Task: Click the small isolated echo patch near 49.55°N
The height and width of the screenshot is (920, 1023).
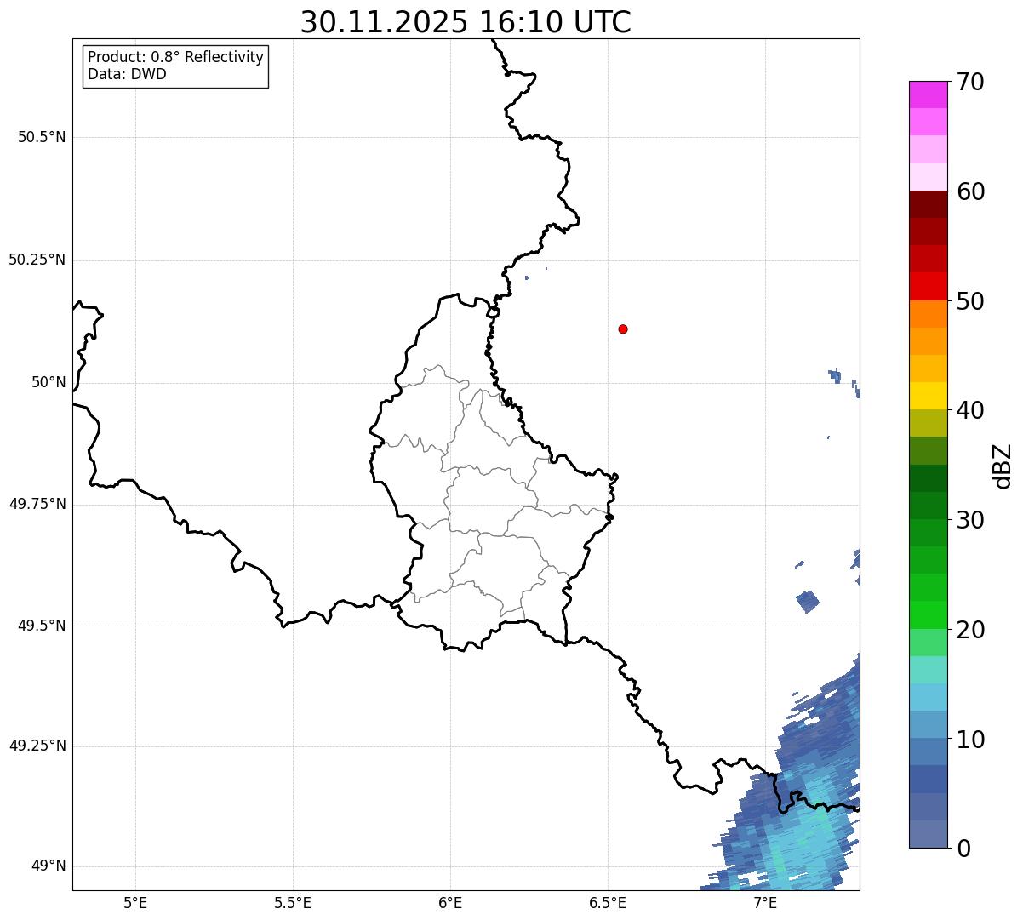Action: click(x=809, y=602)
